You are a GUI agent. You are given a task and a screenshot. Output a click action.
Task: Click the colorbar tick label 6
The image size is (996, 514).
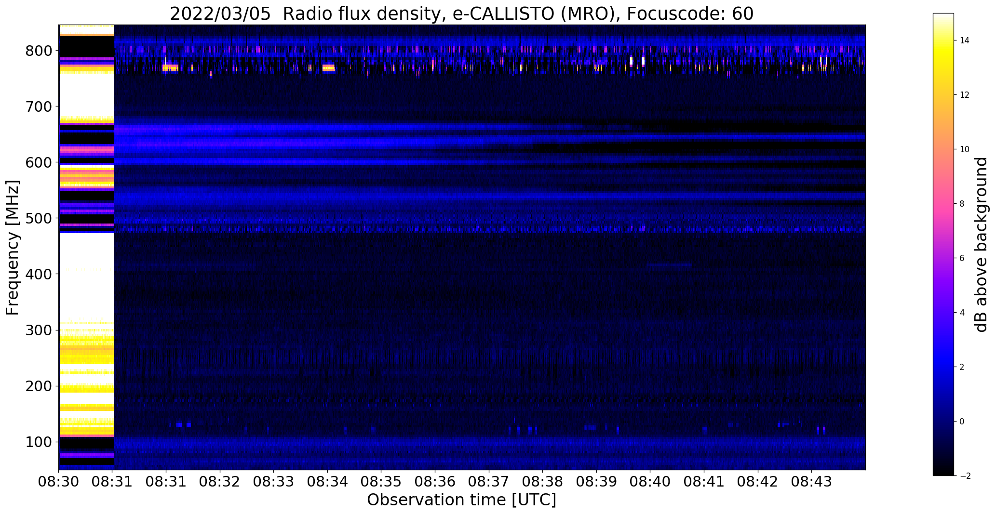[962, 258]
